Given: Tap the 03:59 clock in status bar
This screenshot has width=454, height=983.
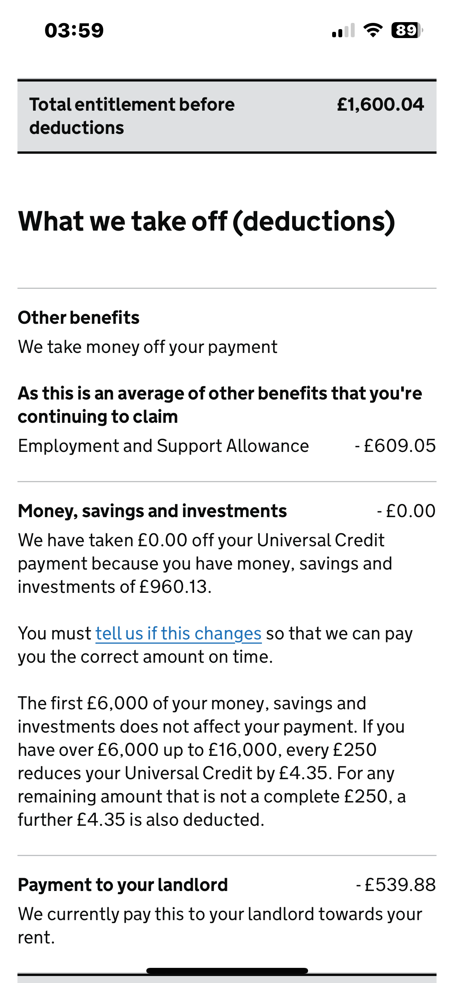Looking at the screenshot, I should pos(74,31).
